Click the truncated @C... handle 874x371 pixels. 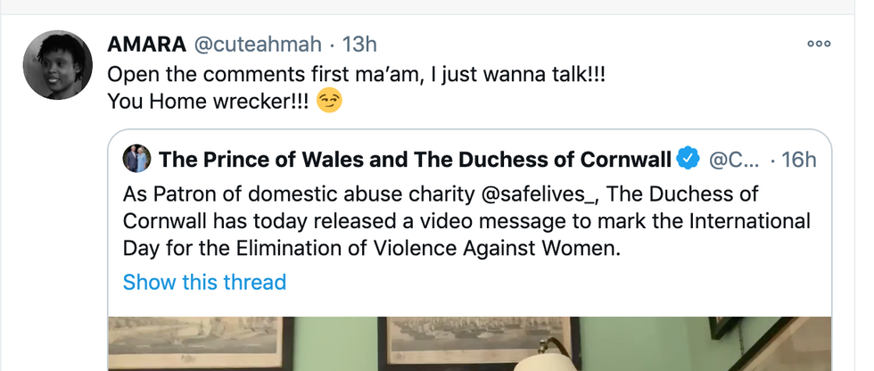point(732,160)
